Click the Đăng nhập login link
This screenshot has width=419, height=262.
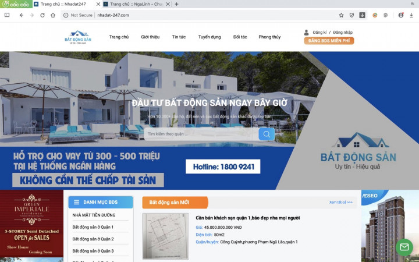343,33
